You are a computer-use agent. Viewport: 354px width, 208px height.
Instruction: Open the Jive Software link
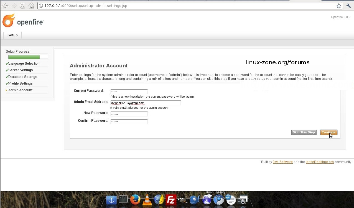tap(282, 162)
